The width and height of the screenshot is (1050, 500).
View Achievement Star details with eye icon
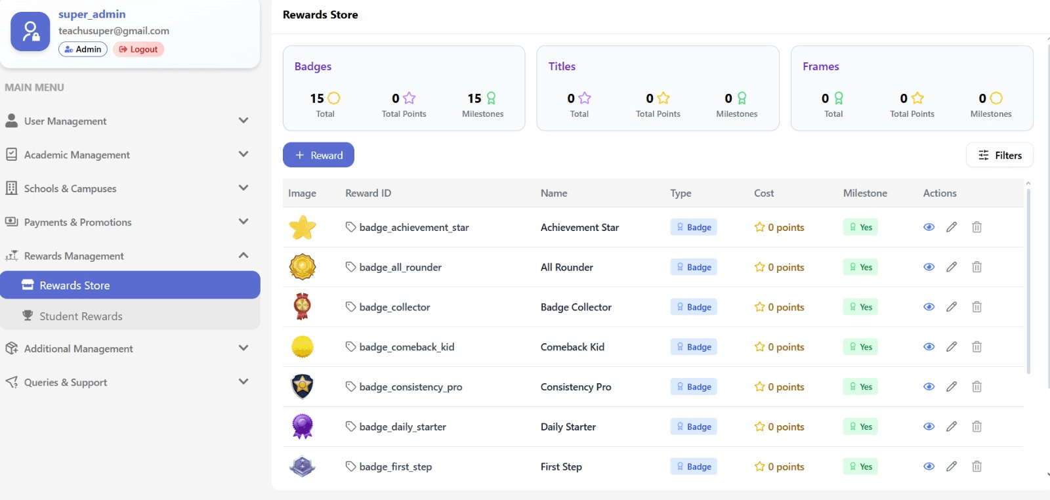coord(929,227)
